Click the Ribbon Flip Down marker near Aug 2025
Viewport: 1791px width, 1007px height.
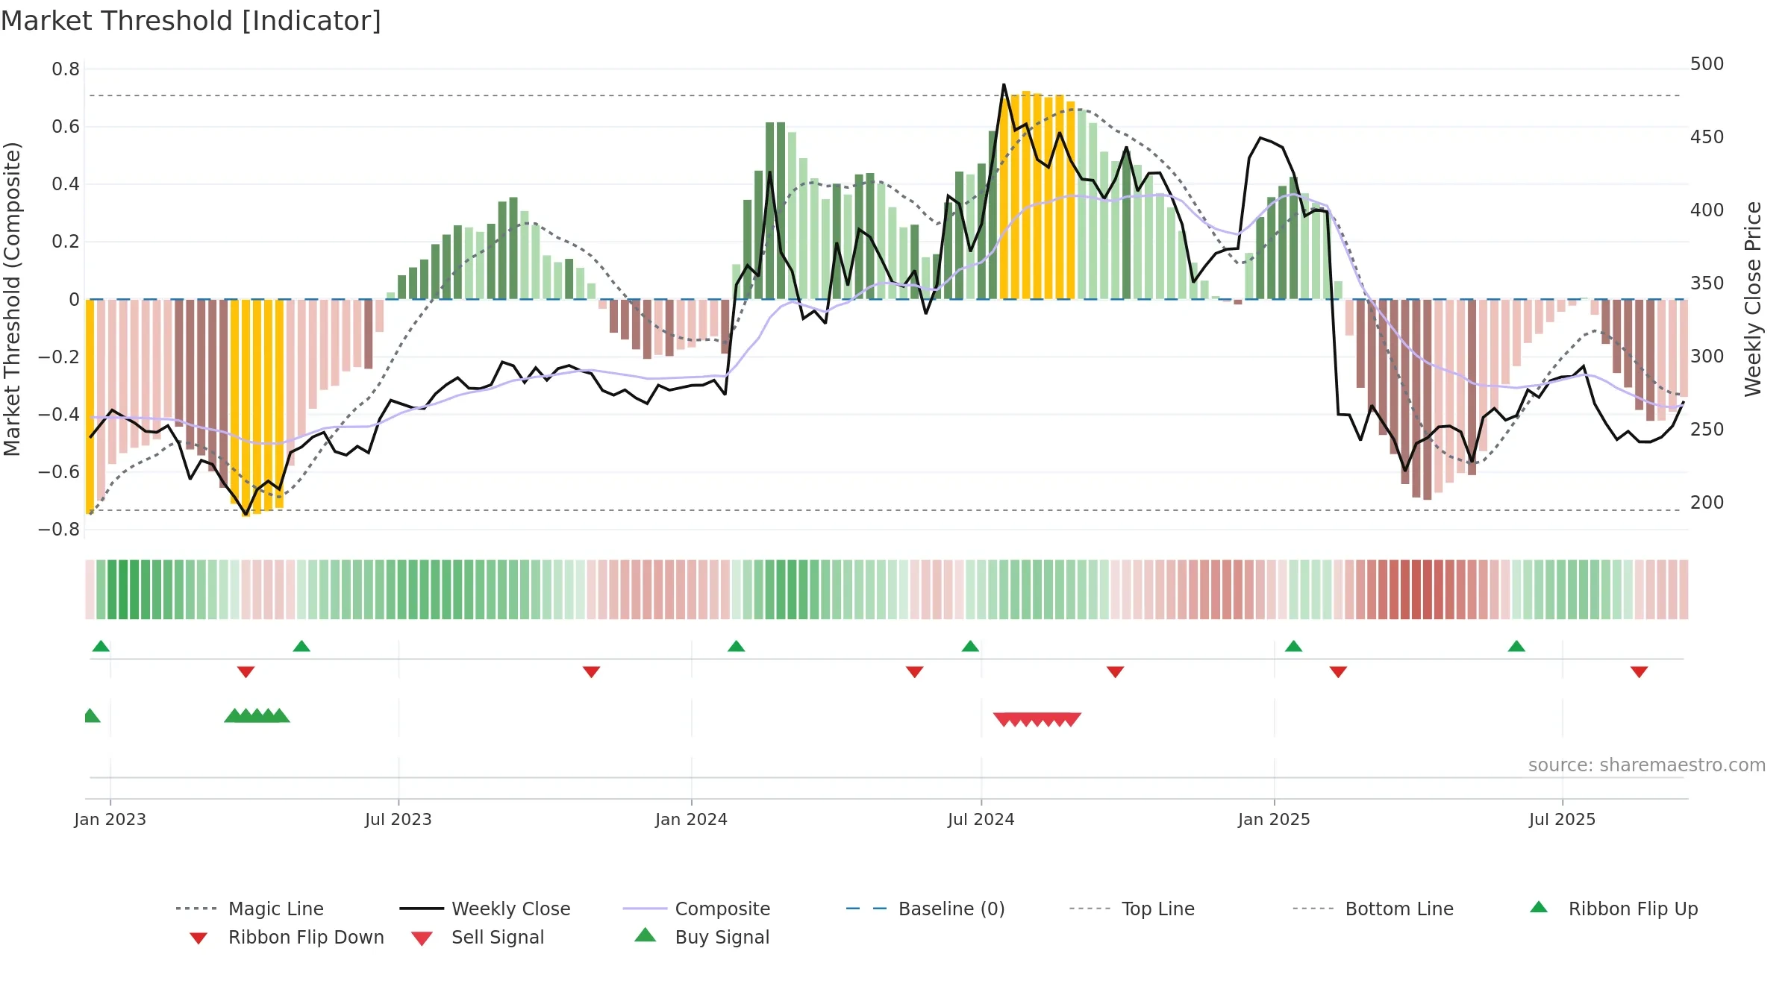[x=1640, y=672]
